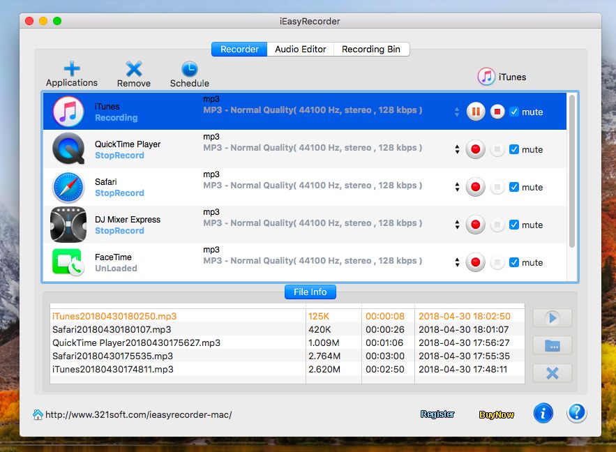Click the StopRecord status under QuickTime Player
This screenshot has height=452, width=616.
click(x=119, y=156)
